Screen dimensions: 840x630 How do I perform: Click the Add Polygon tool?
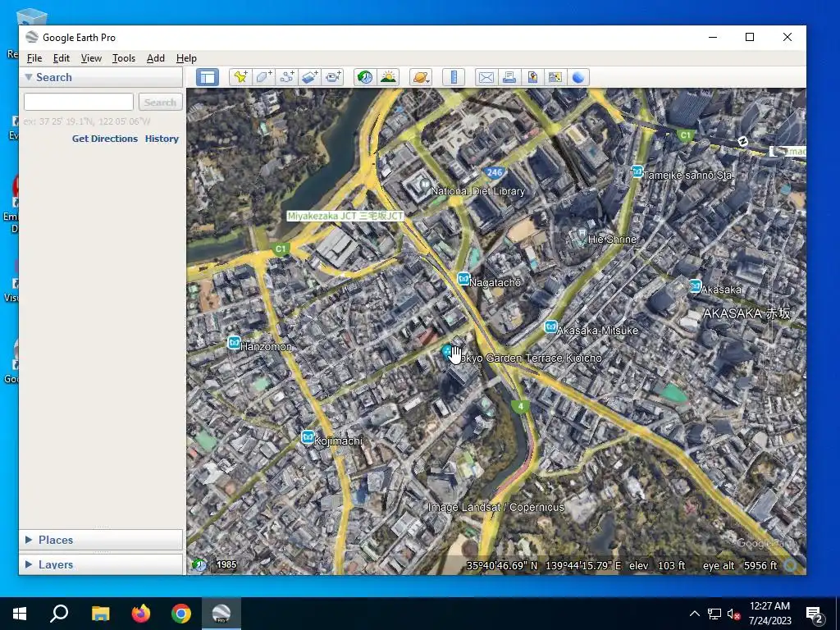[x=263, y=77]
